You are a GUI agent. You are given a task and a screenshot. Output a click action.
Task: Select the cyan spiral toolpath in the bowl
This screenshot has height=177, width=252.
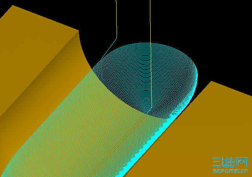[x=146, y=79]
